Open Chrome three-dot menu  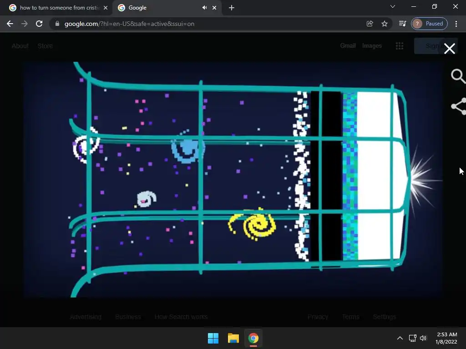(456, 24)
